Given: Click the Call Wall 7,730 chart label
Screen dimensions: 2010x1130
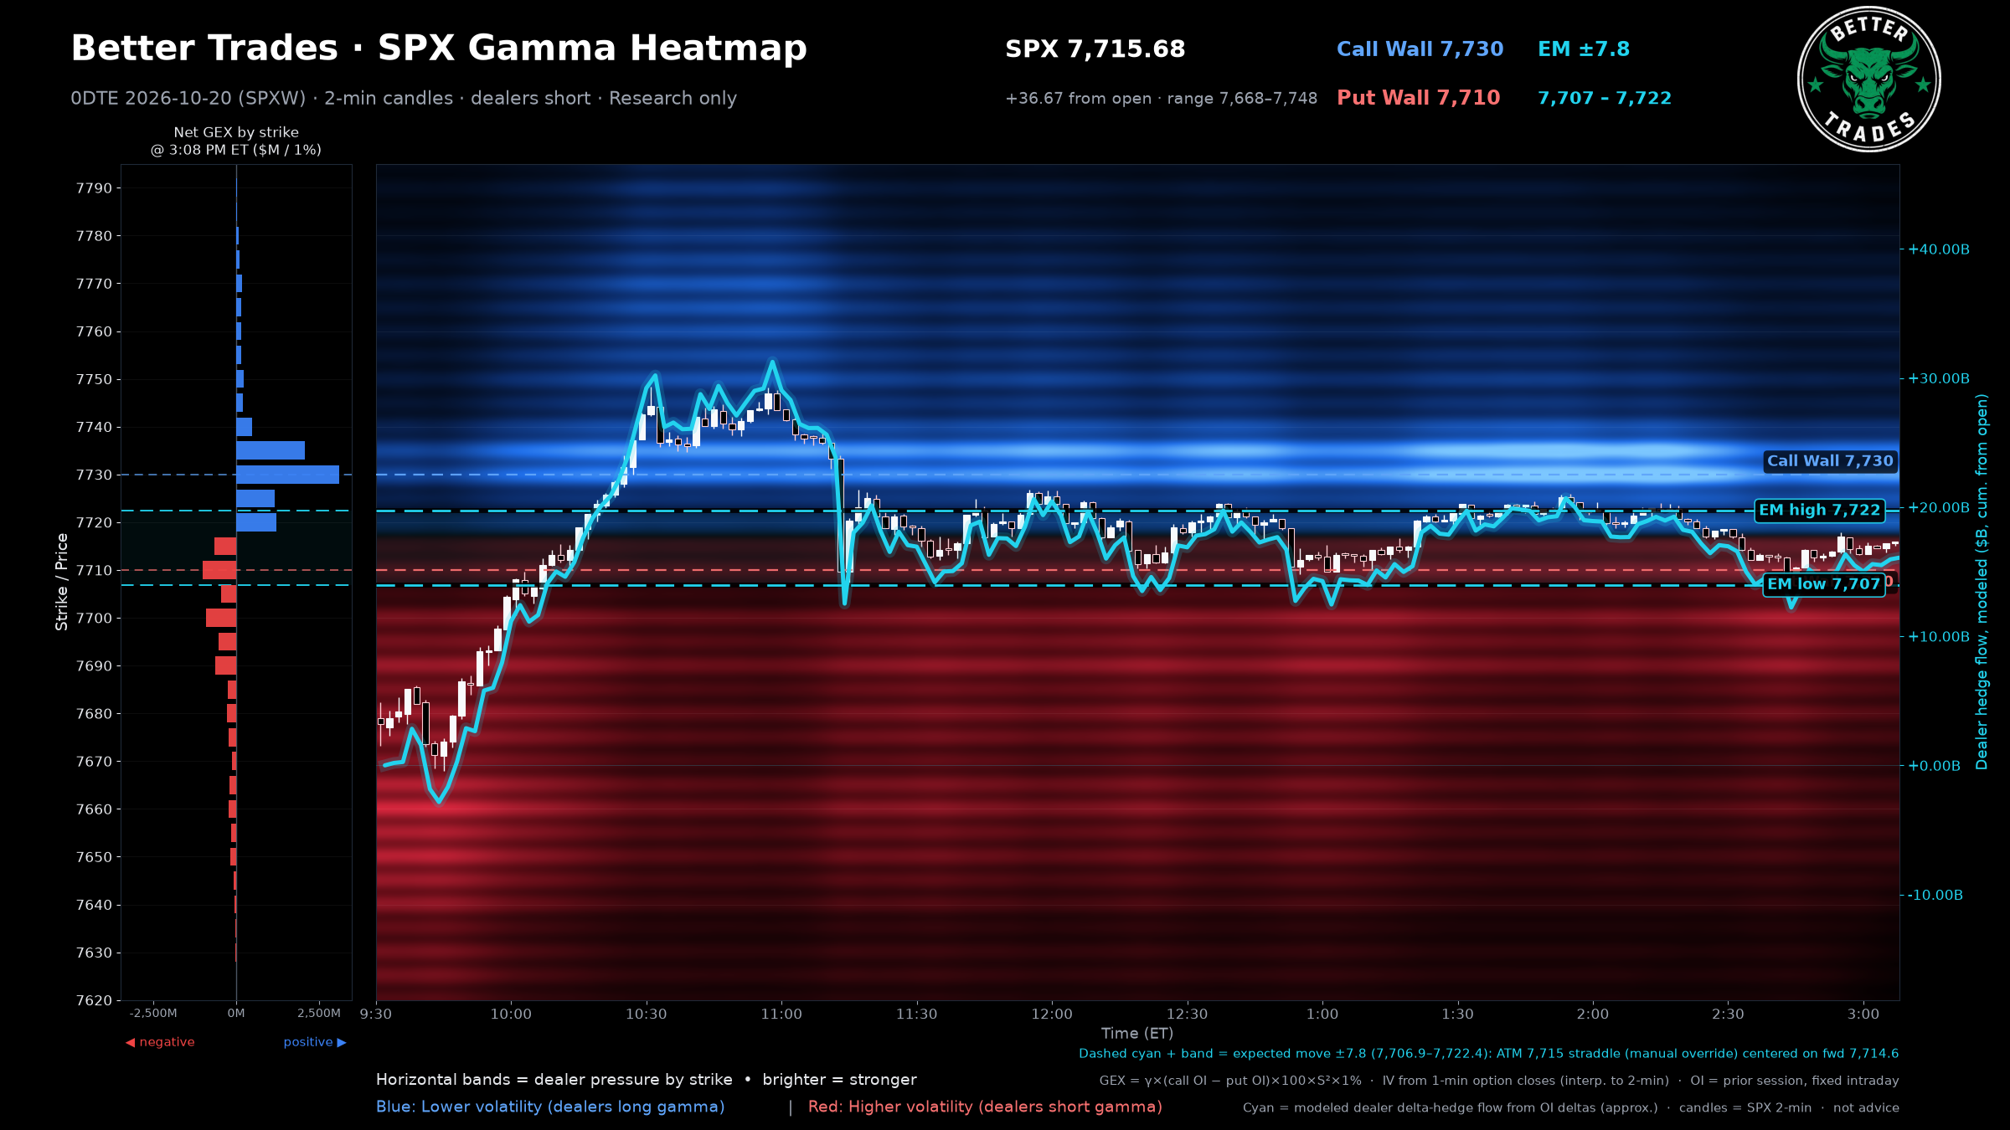Looking at the screenshot, I should (1829, 461).
